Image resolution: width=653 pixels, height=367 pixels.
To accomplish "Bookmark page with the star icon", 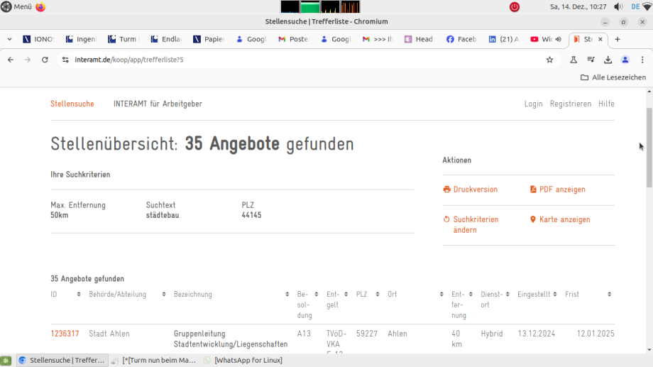I will tap(549, 60).
